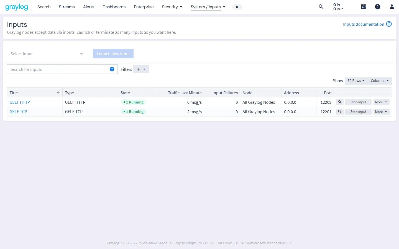Open the user profile icon menu
This screenshot has width=399, height=249.
pos(392,7)
